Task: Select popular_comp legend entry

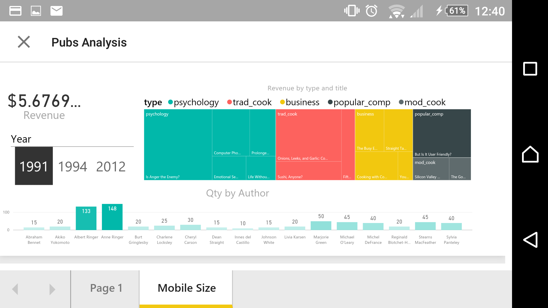Action: 359,102
